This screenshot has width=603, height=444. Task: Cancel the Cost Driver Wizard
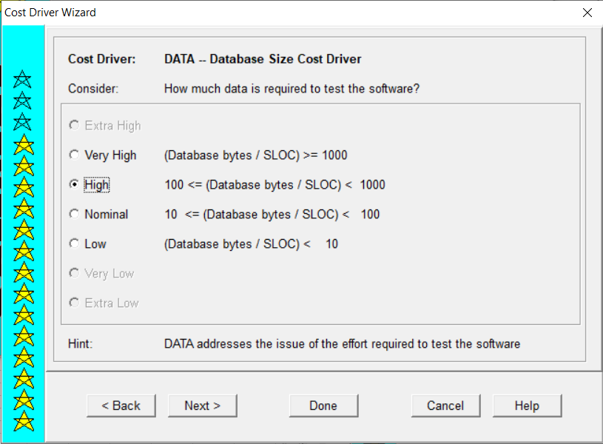point(445,406)
